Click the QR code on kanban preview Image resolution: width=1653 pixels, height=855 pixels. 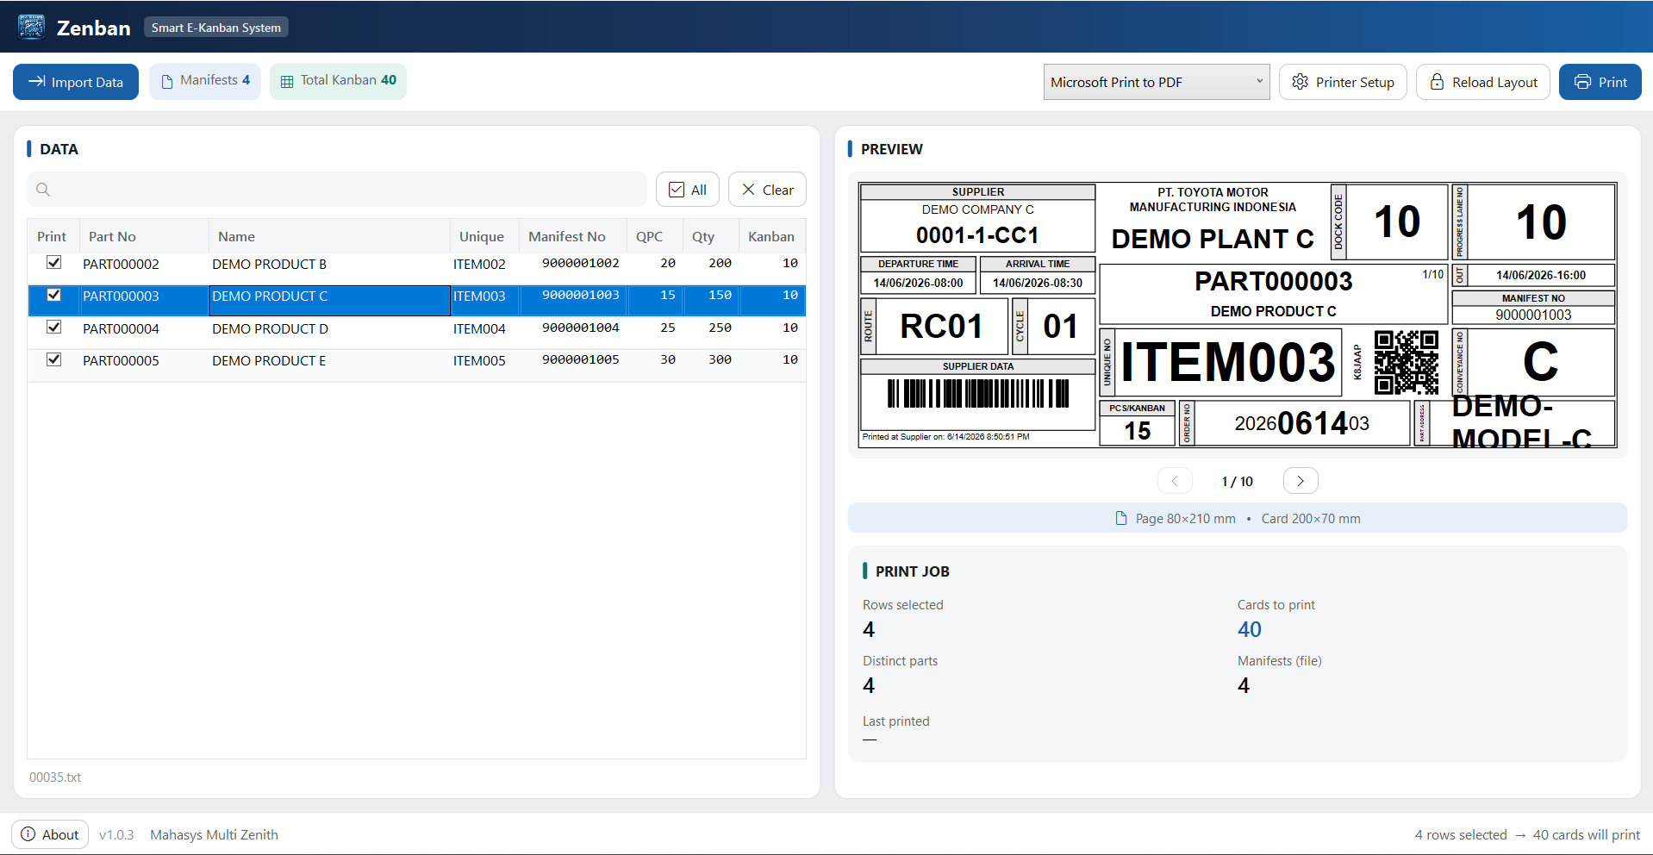click(x=1407, y=362)
